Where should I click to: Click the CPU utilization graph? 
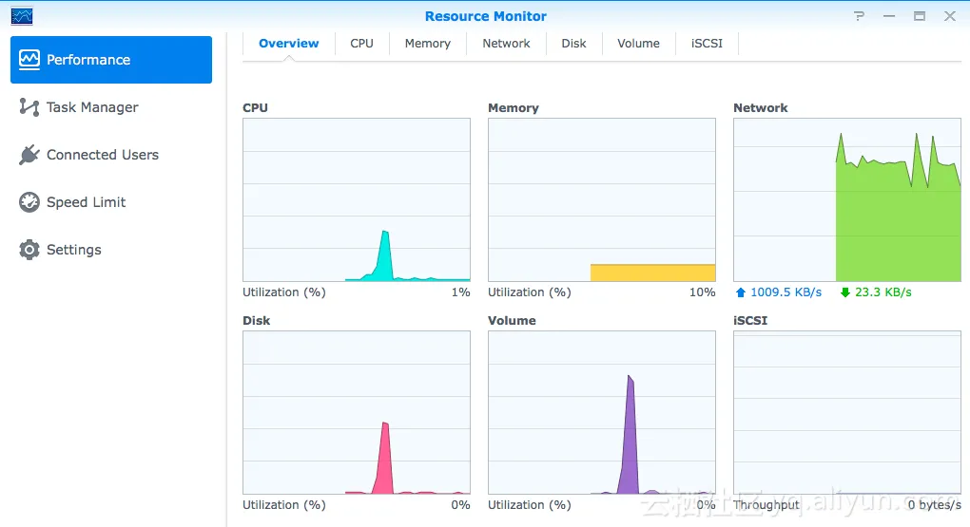coord(357,199)
